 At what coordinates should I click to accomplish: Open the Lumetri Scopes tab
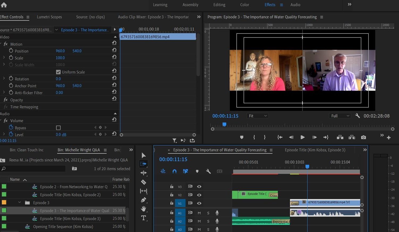point(49,17)
